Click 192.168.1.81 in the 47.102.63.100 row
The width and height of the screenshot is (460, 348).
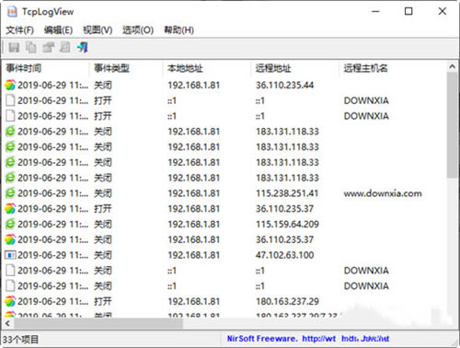(194, 255)
